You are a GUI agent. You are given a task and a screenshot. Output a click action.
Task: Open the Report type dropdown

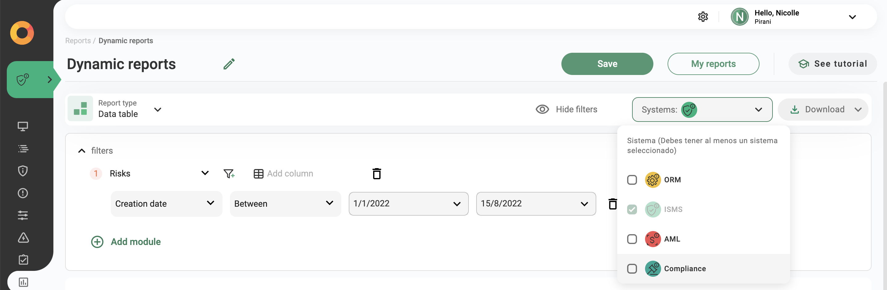coord(158,110)
